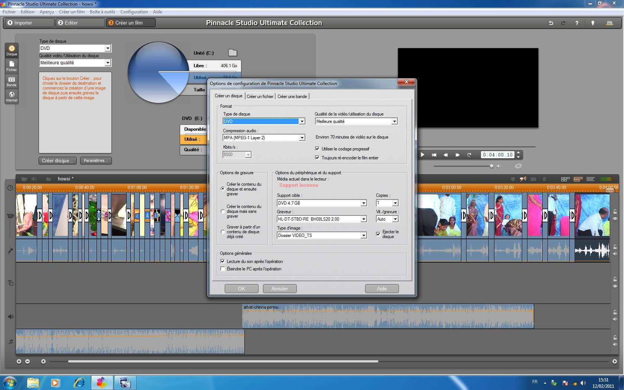Click the fast forward button in the player

tap(458, 155)
